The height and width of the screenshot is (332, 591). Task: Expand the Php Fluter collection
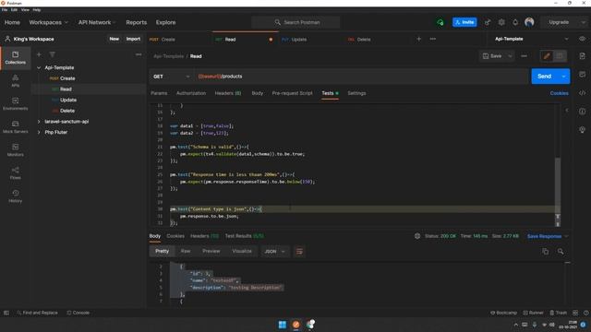point(39,133)
